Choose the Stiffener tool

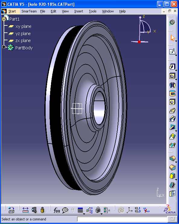coord(172,127)
